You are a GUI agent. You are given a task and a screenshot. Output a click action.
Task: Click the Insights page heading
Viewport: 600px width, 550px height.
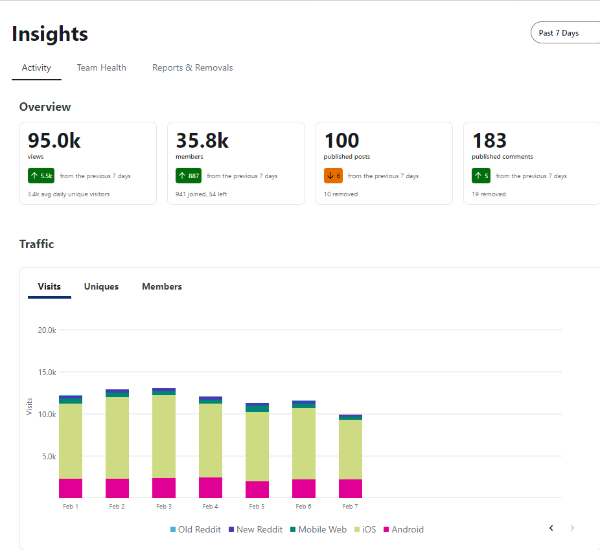[x=50, y=34]
